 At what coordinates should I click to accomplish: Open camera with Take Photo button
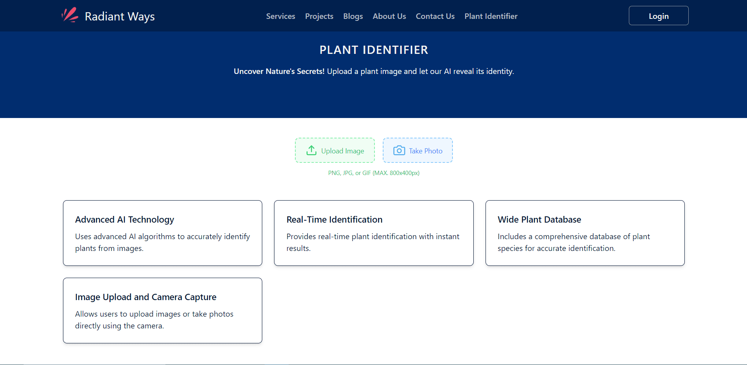pyautogui.click(x=417, y=150)
